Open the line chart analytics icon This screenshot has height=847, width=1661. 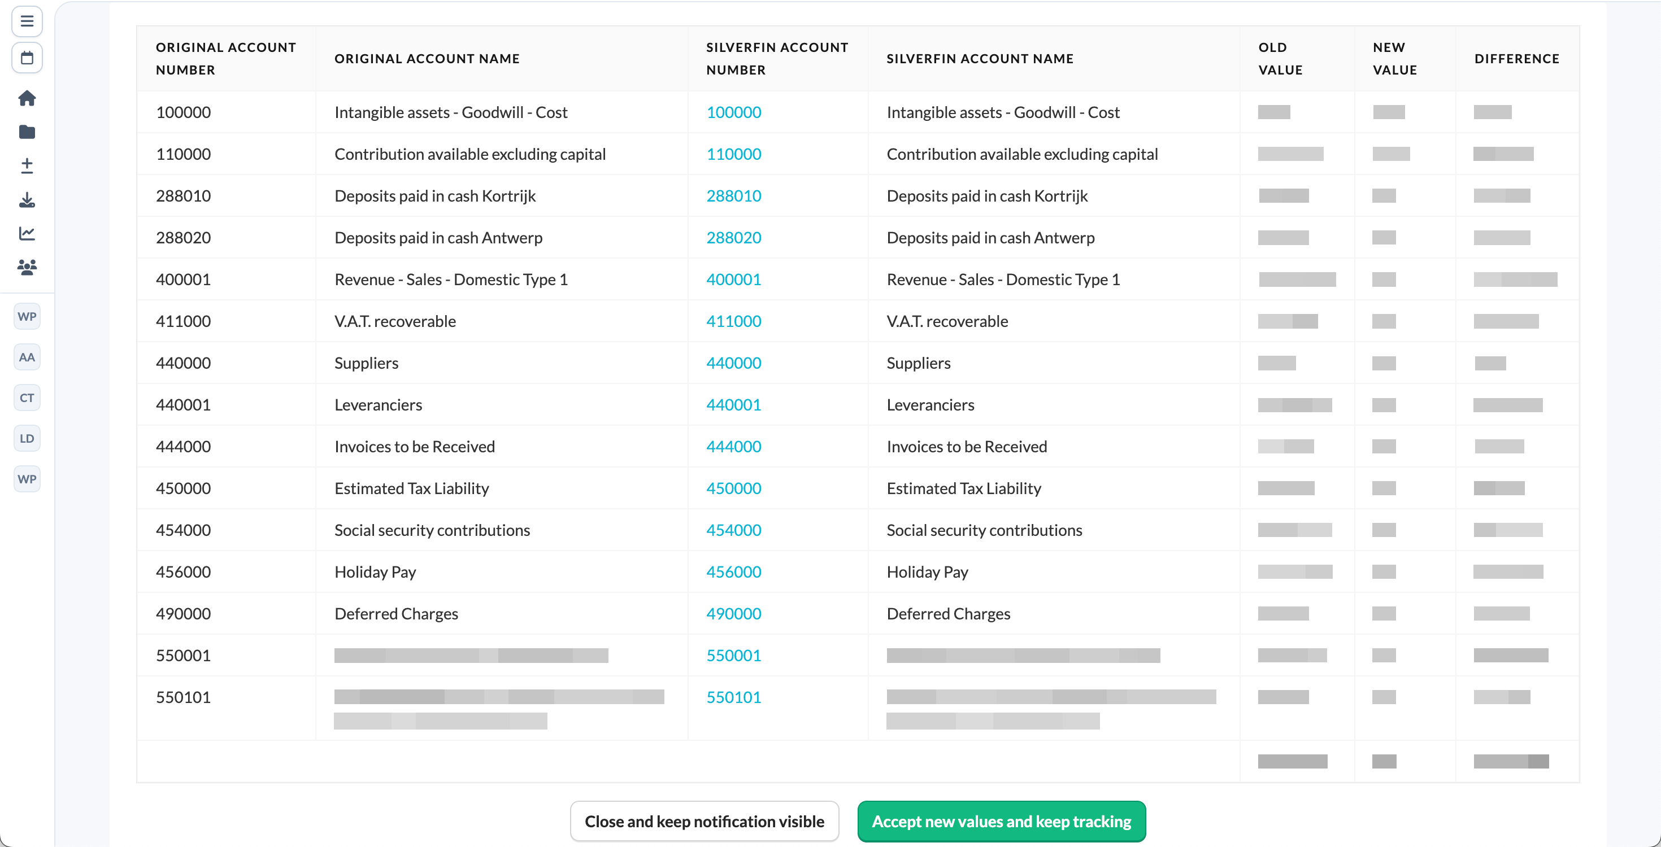27,233
